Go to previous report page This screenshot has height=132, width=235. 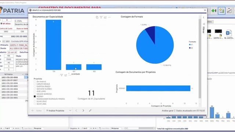click(x=76, y=110)
